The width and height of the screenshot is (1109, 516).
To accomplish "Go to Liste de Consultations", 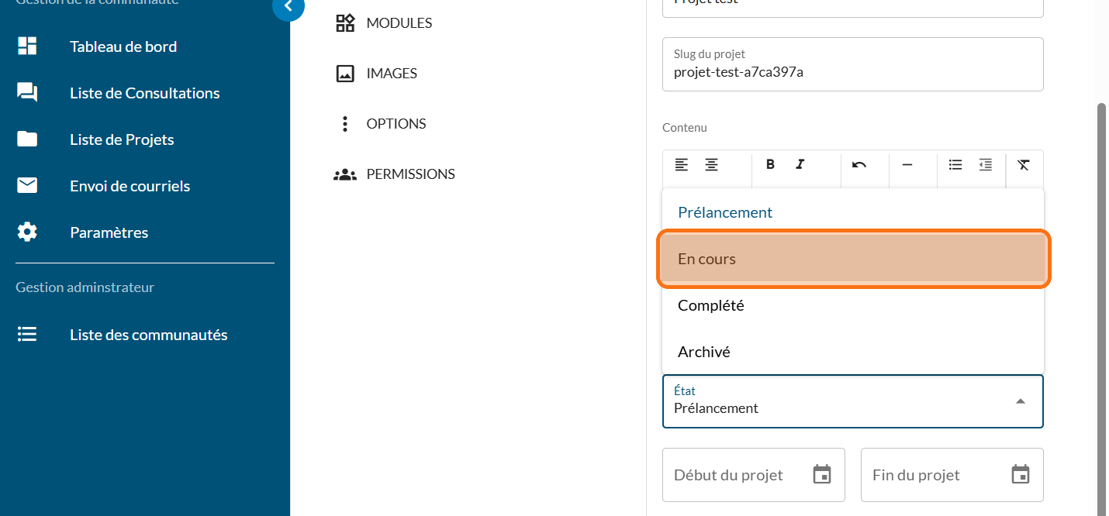I will coord(144,93).
